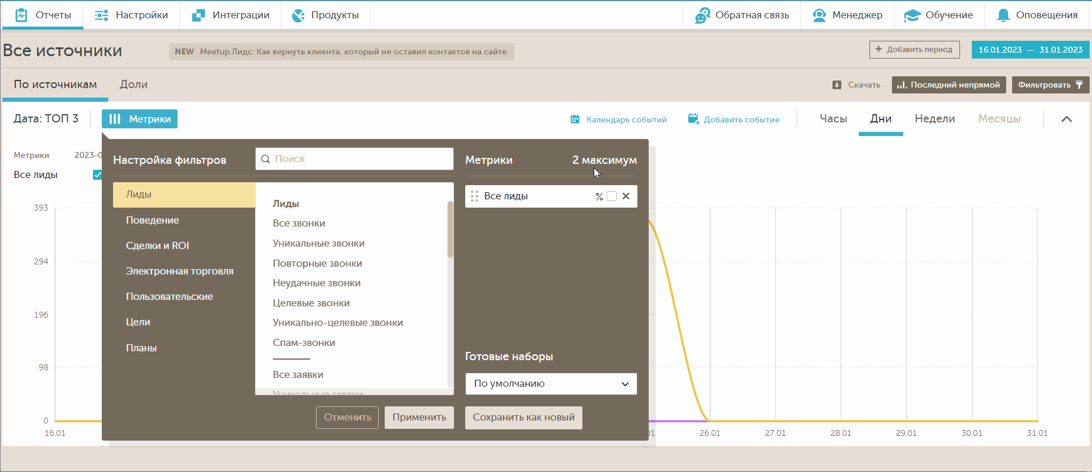Click the Добавить событие icon
Screen dimensions: 1092x472
[694, 119]
